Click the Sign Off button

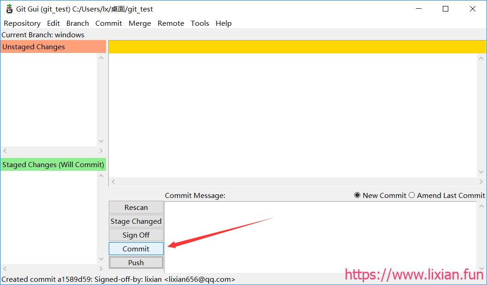136,235
